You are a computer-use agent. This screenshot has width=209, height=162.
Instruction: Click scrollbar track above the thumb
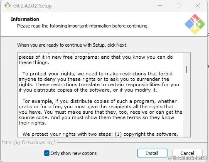[x=187, y=59]
